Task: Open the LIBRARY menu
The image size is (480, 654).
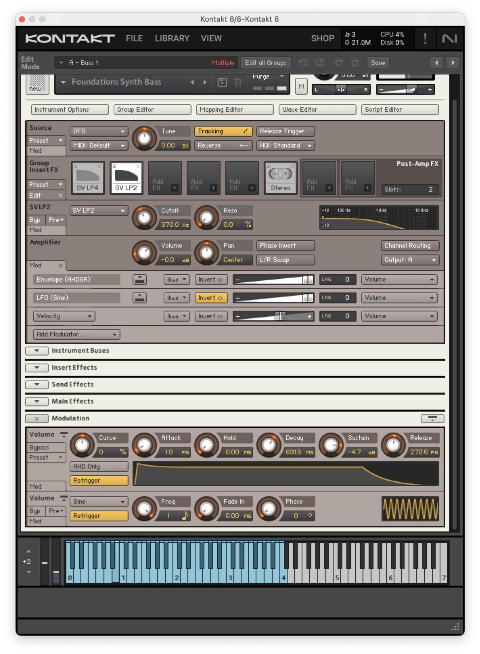Action: (172, 38)
